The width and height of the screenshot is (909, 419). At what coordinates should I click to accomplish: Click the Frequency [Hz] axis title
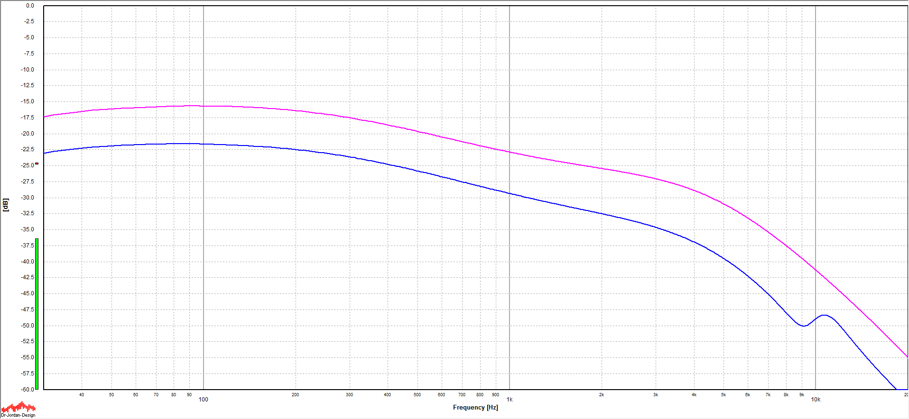475,407
